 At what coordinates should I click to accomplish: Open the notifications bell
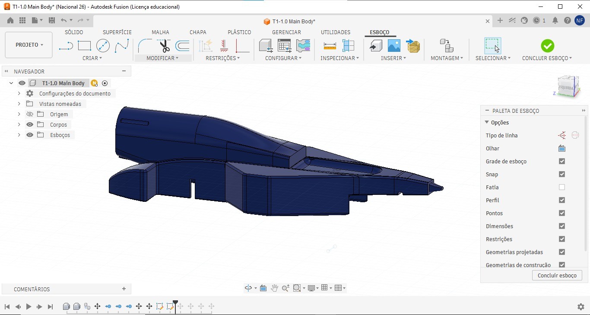click(555, 20)
